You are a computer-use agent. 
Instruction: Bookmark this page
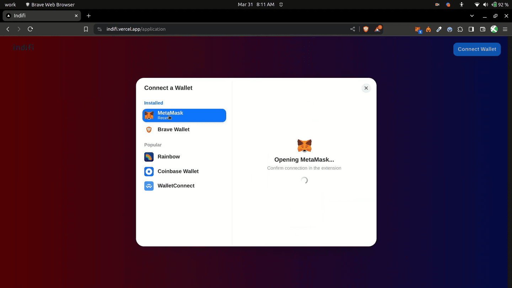coord(86,29)
